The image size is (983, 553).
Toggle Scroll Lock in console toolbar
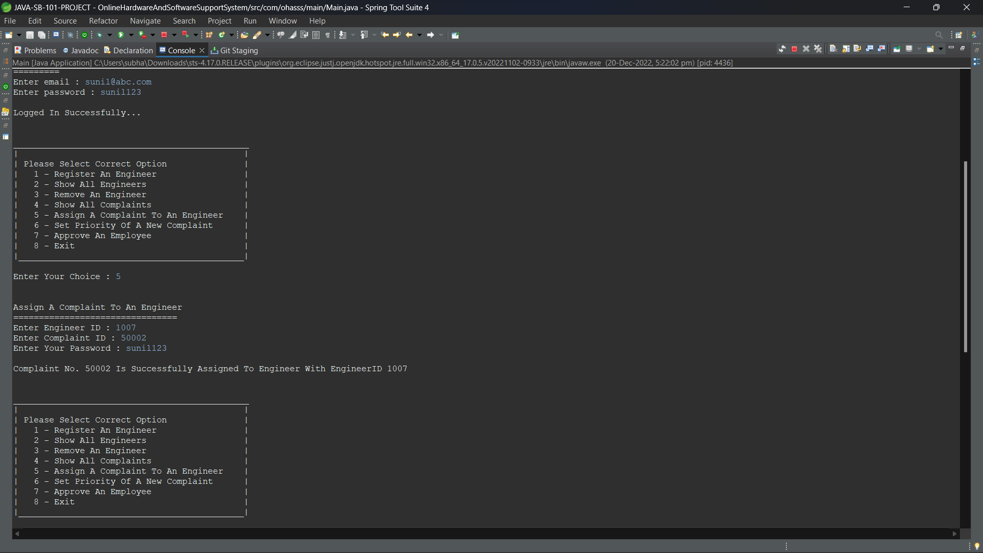[x=846, y=49]
